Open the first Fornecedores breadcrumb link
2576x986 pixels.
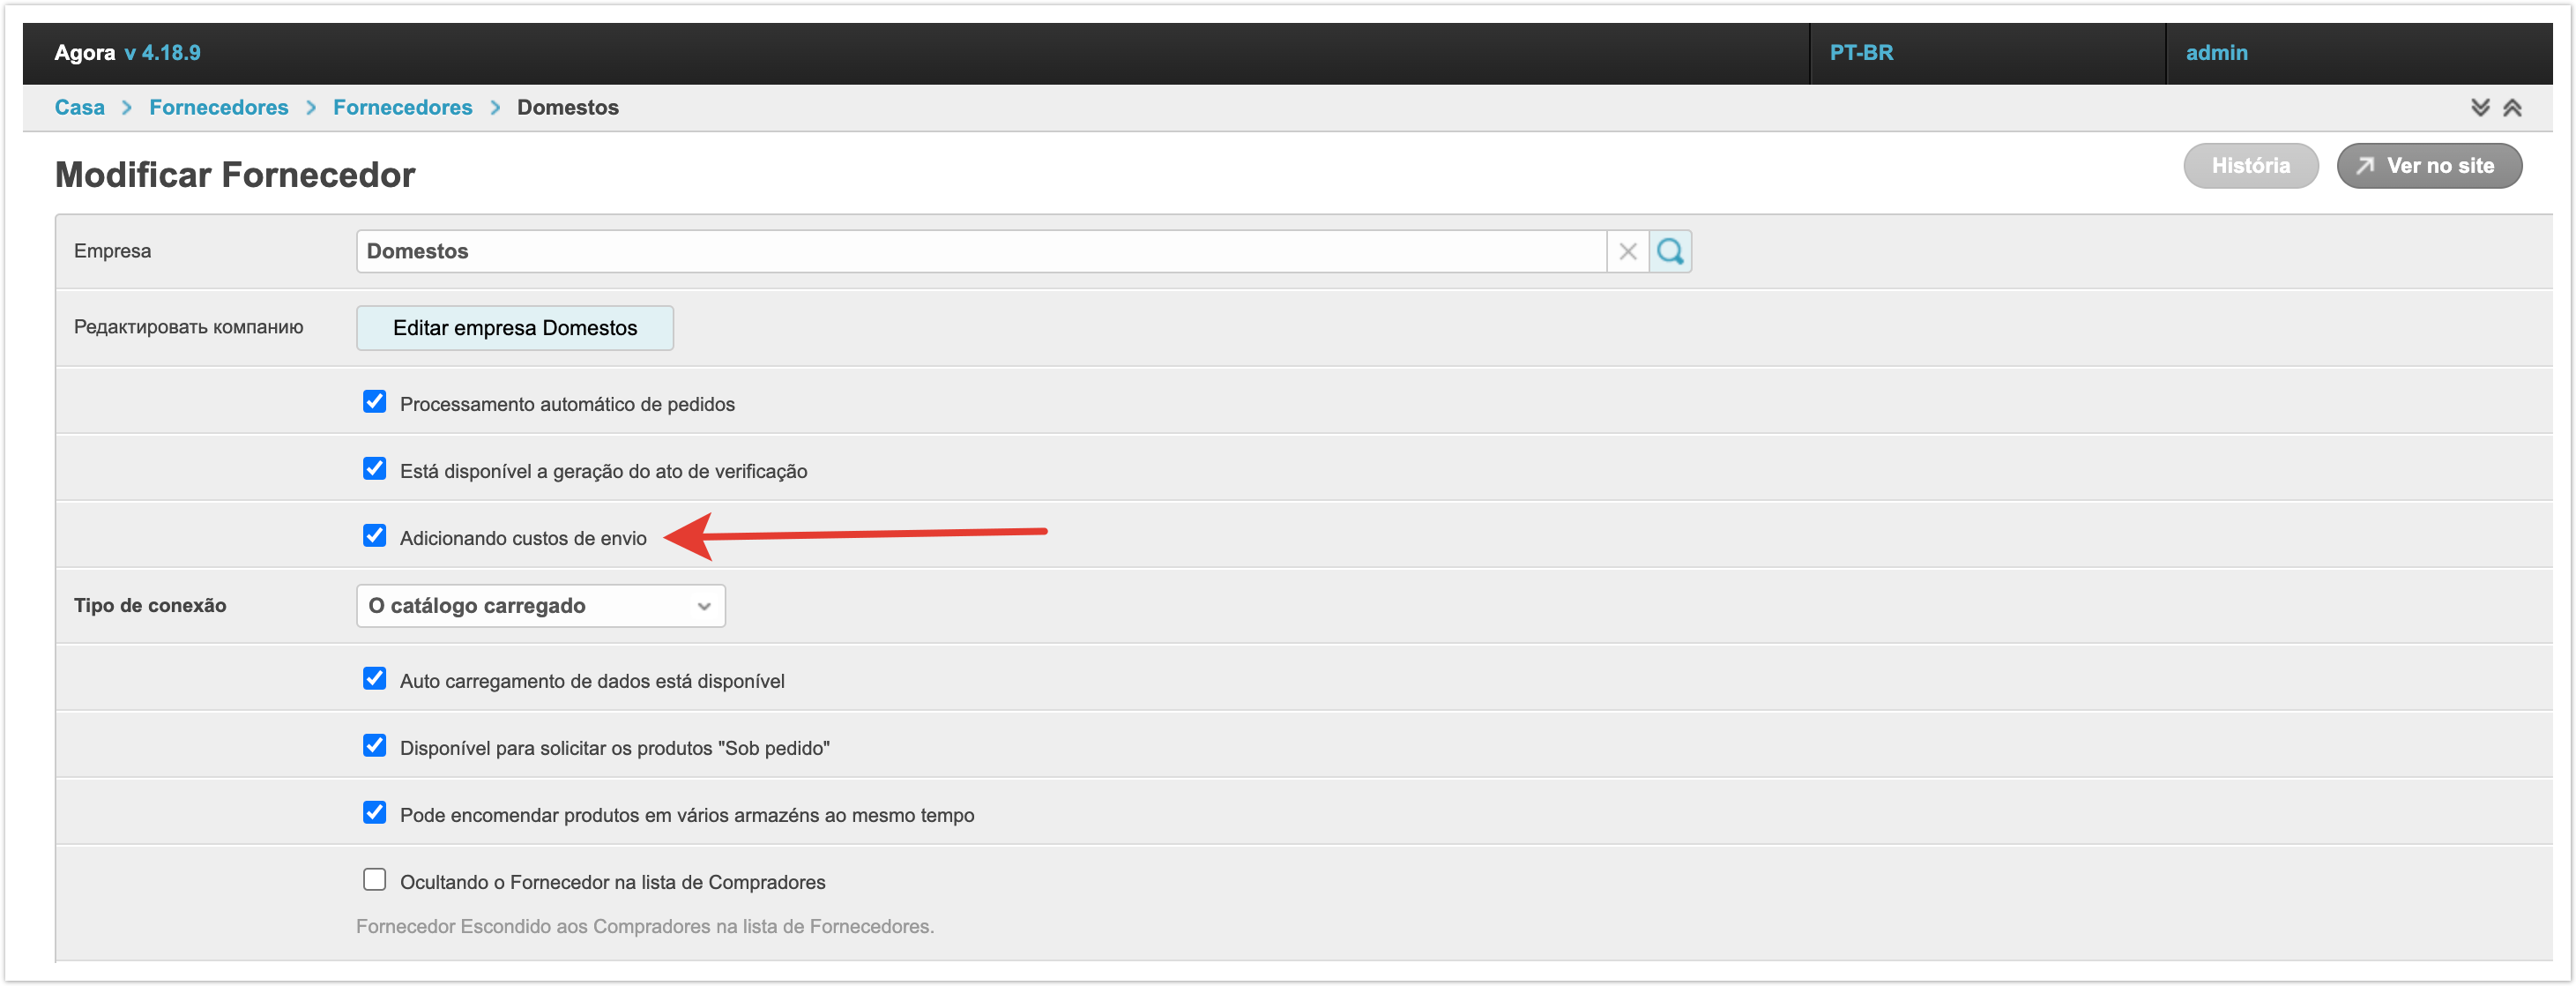(x=218, y=107)
